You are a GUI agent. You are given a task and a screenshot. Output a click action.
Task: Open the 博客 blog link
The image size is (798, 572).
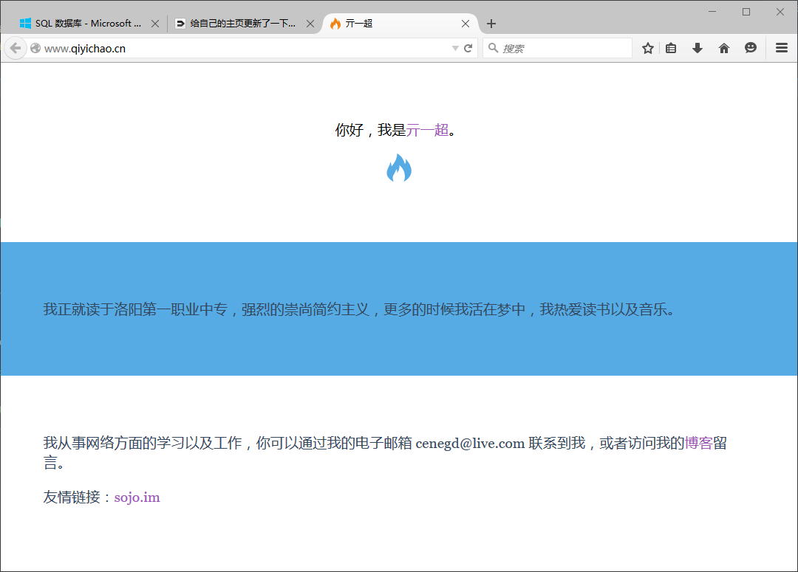(698, 443)
